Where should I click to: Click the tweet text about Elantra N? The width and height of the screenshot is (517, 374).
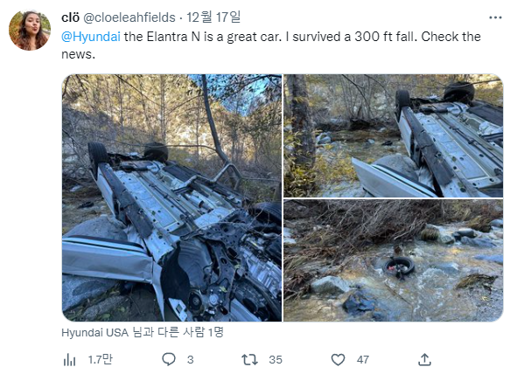coord(271,45)
